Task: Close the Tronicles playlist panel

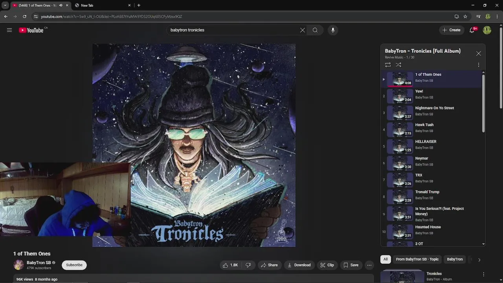Action: click(x=478, y=53)
